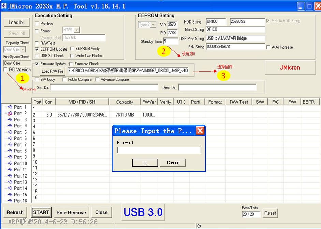The image size is (321, 229).
Task: Click the PID field showing 7788
Action: (x=173, y=33)
